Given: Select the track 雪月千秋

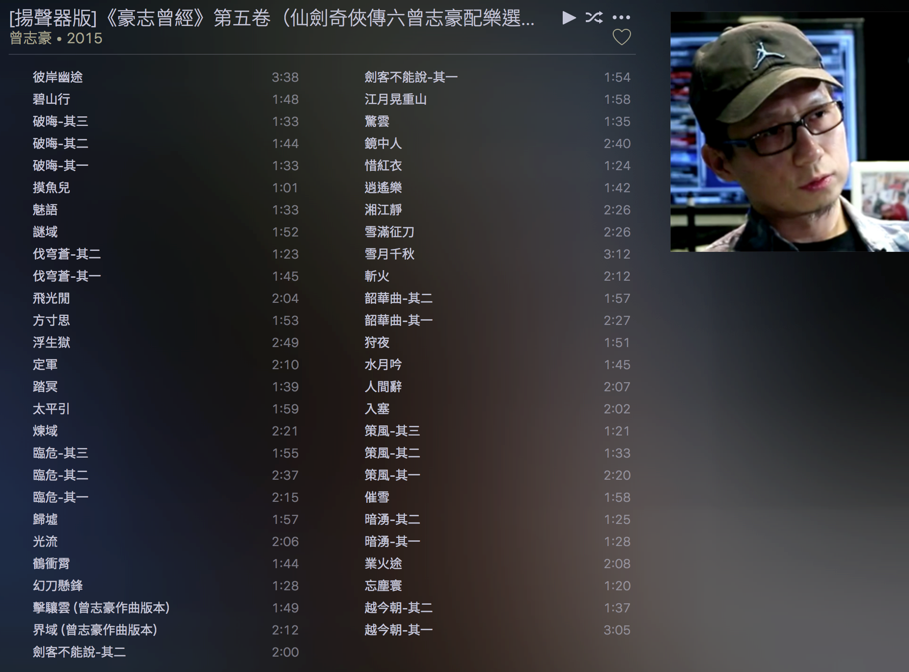Looking at the screenshot, I should tap(390, 254).
